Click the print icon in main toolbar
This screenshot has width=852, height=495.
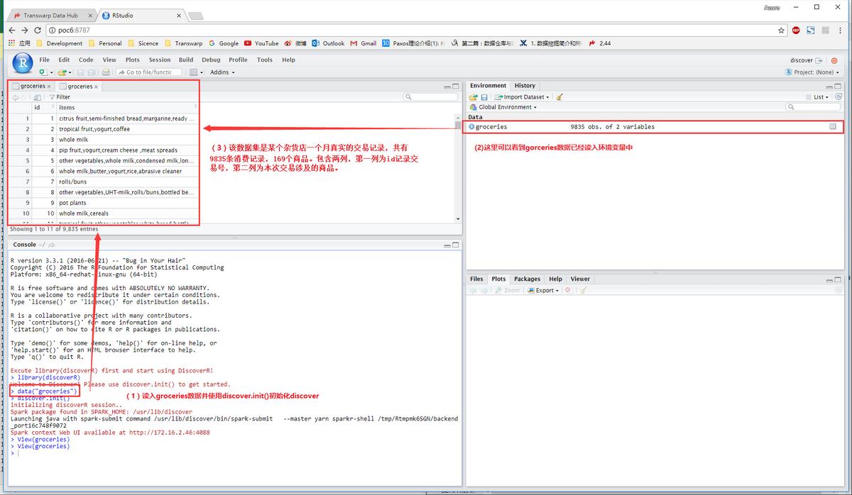pos(105,72)
